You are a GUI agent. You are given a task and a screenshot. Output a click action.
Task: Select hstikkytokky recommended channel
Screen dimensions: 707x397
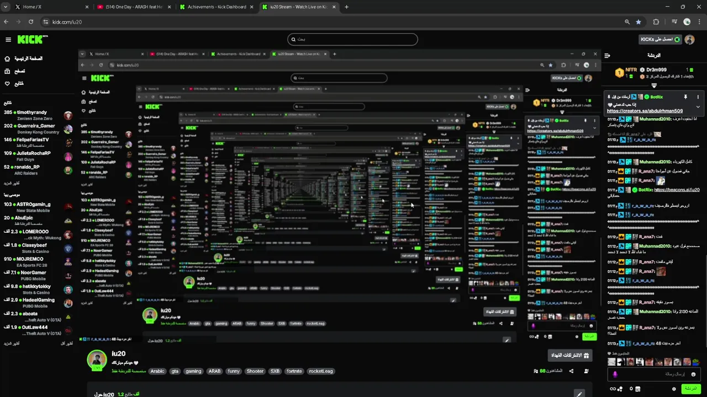(38, 289)
